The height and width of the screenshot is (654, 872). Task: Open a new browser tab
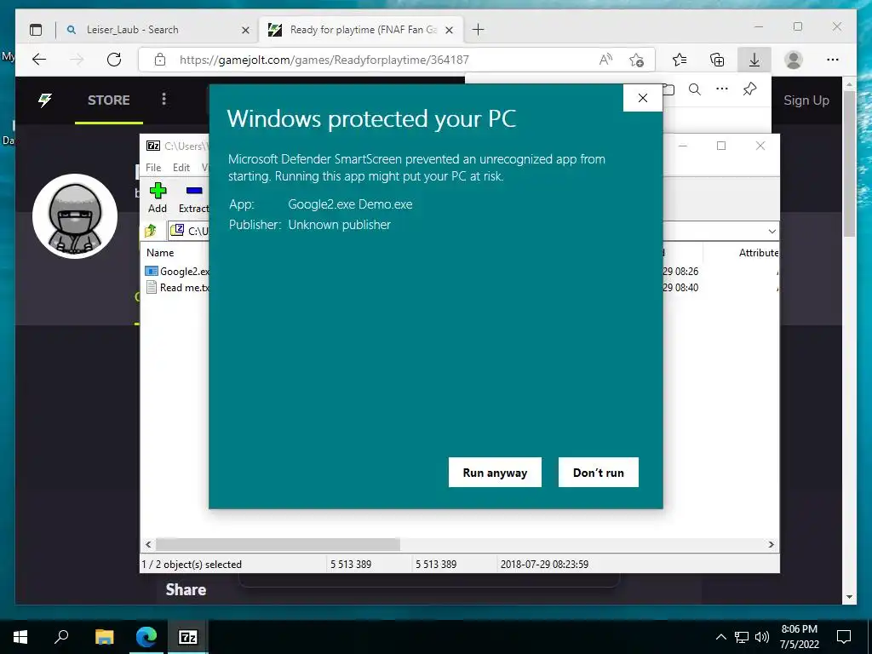[x=479, y=30]
